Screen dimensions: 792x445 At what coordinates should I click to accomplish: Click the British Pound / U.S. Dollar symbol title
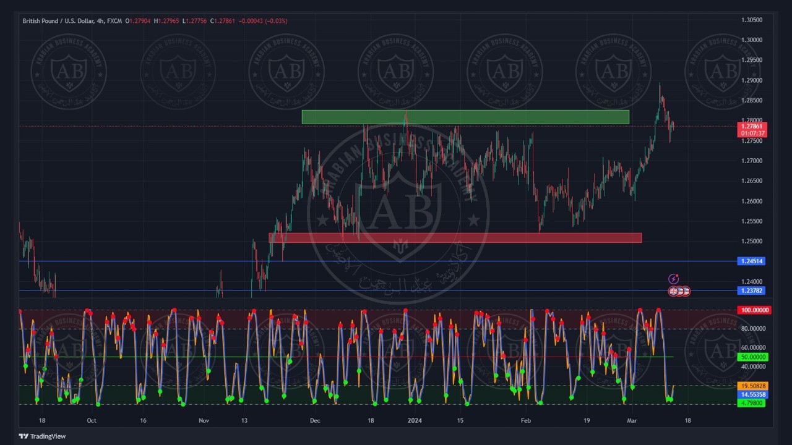[58, 21]
